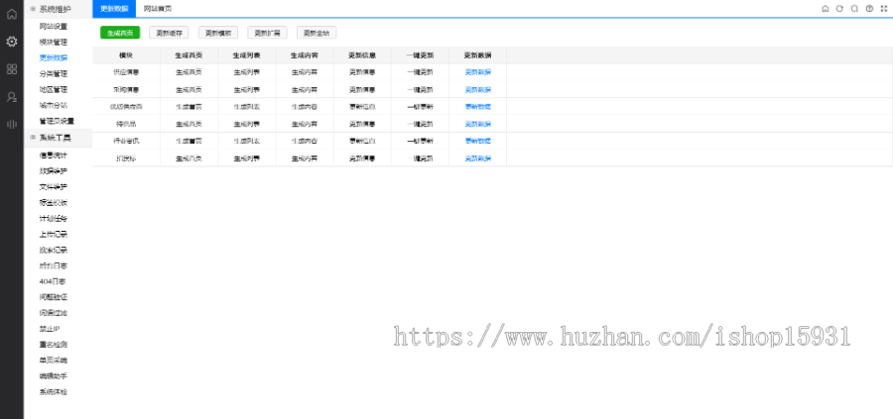The width and height of the screenshot is (893, 419).
Task: Click 更新信息 in the 行业资讯 row
Action: (362, 141)
